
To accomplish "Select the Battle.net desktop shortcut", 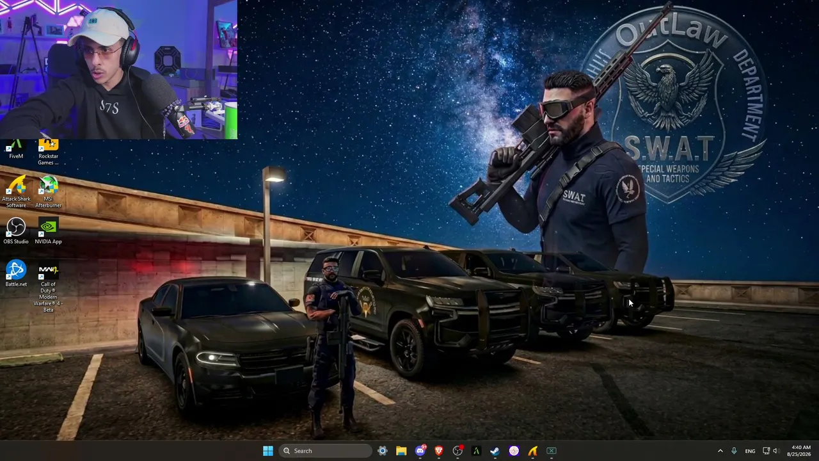I will coord(16,273).
